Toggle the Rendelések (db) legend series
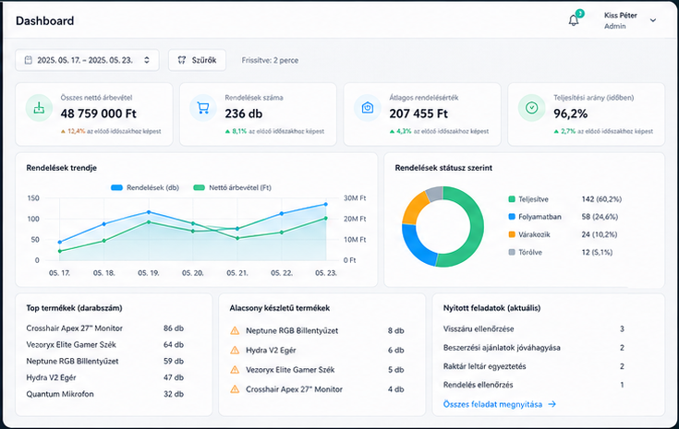Image resolution: width=679 pixels, height=429 pixels. coord(145,187)
